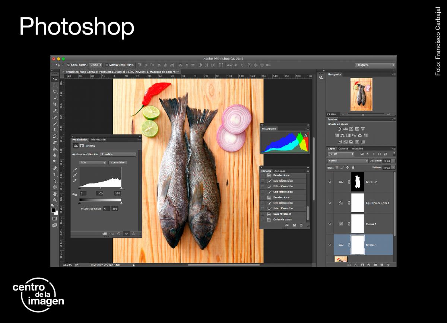Click the gamma 1.00 input field
Image resolution: width=447 pixels, height=323 pixels.
point(100,194)
